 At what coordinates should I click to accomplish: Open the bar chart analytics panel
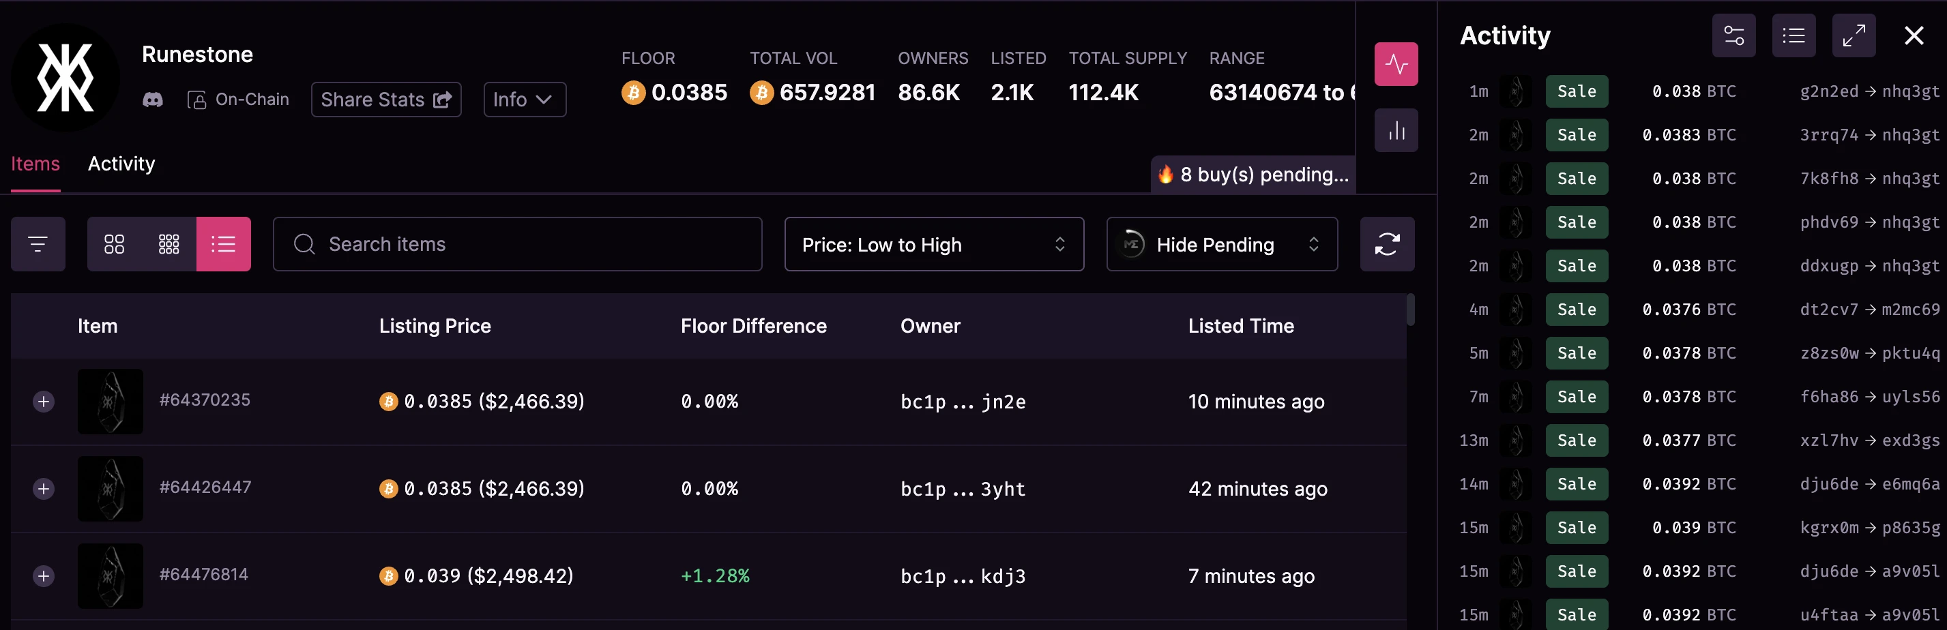(1395, 131)
